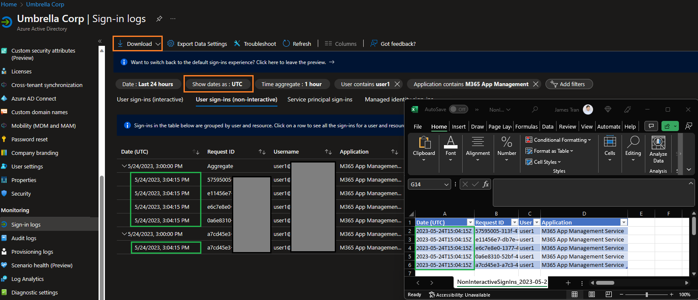This screenshot has height=300, width=698.
Task: Open the Service principal sign-ins tab
Action: pos(320,99)
